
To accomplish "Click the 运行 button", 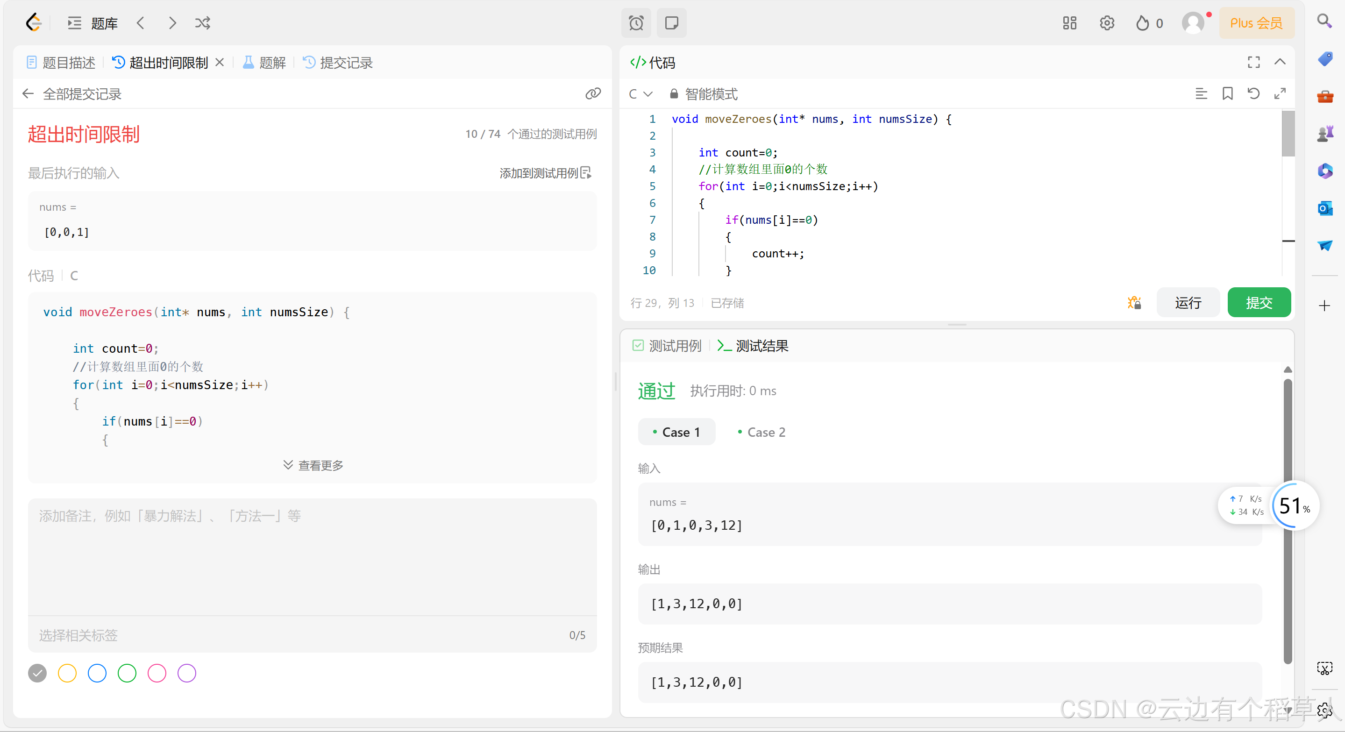I will click(1188, 303).
